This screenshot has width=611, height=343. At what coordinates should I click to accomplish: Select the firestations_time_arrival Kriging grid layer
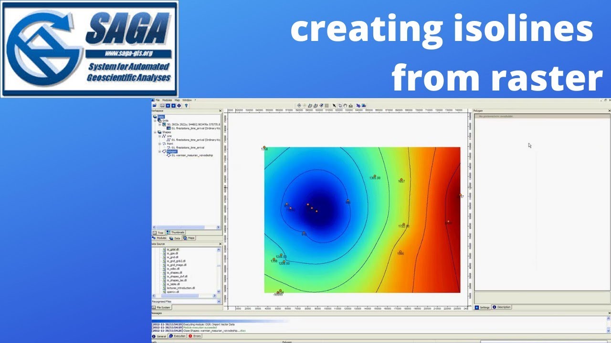click(196, 128)
